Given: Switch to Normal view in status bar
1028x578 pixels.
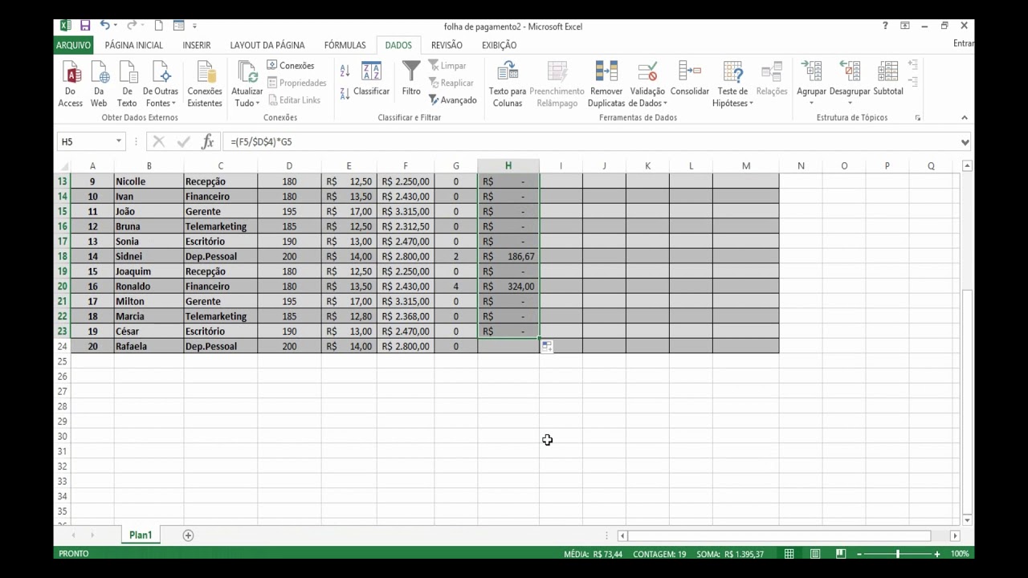Looking at the screenshot, I should pyautogui.click(x=789, y=554).
